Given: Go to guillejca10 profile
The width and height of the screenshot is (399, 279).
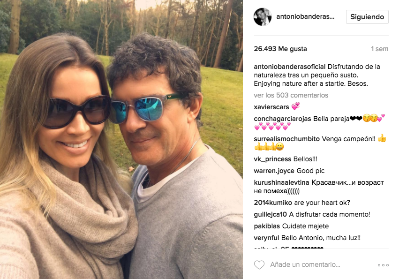Looking at the screenshot, I should [x=270, y=214].
